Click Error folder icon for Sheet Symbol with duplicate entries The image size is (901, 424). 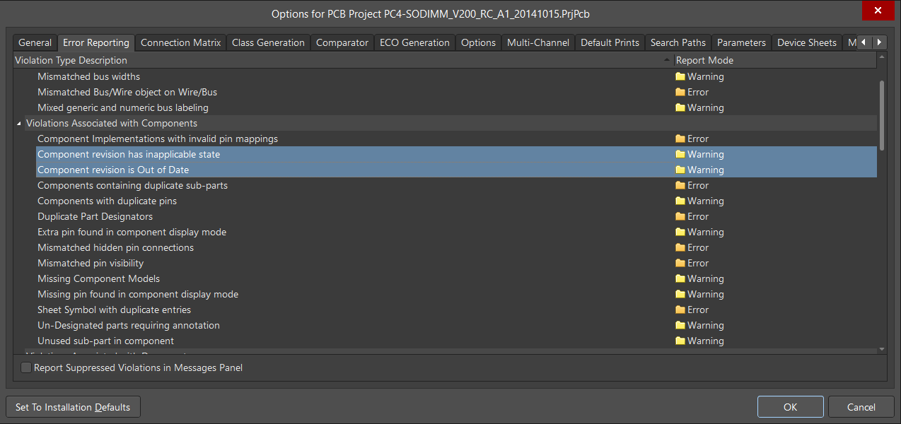tap(679, 309)
